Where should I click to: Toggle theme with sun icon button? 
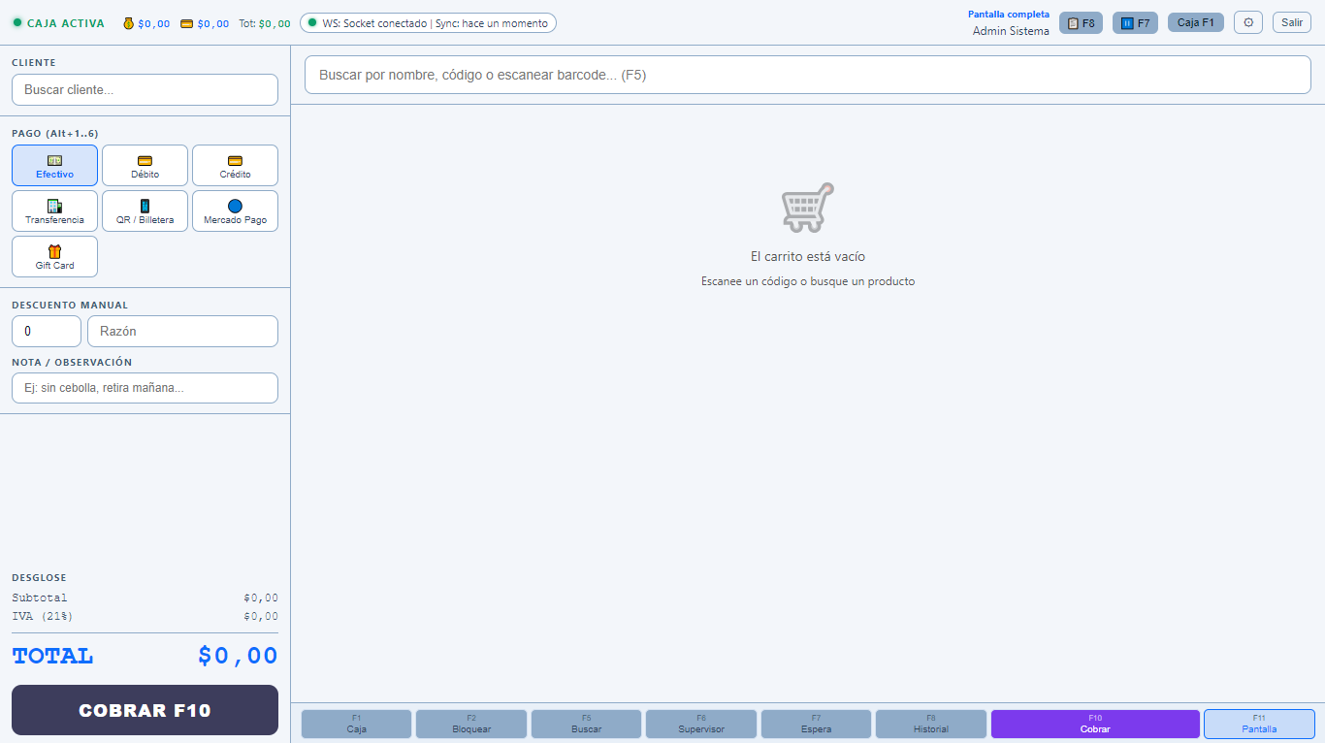(1247, 22)
